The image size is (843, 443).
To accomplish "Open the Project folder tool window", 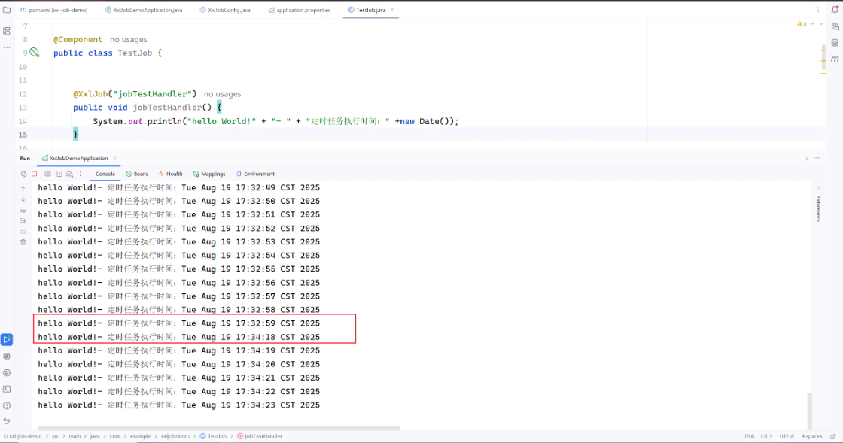I will pyautogui.click(x=7, y=10).
